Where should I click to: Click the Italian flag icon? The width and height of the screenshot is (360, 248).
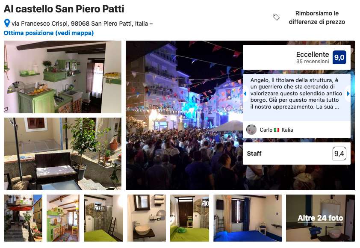click(x=277, y=130)
